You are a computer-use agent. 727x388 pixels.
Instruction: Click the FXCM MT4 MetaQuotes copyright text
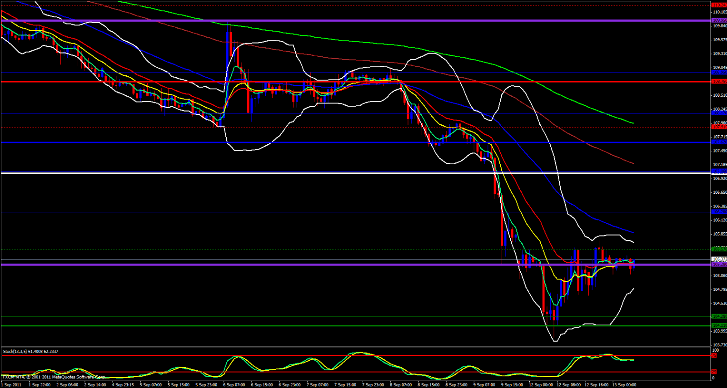(54, 377)
